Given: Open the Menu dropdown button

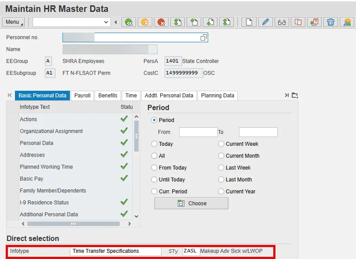Looking at the screenshot, I should (x=13, y=22).
